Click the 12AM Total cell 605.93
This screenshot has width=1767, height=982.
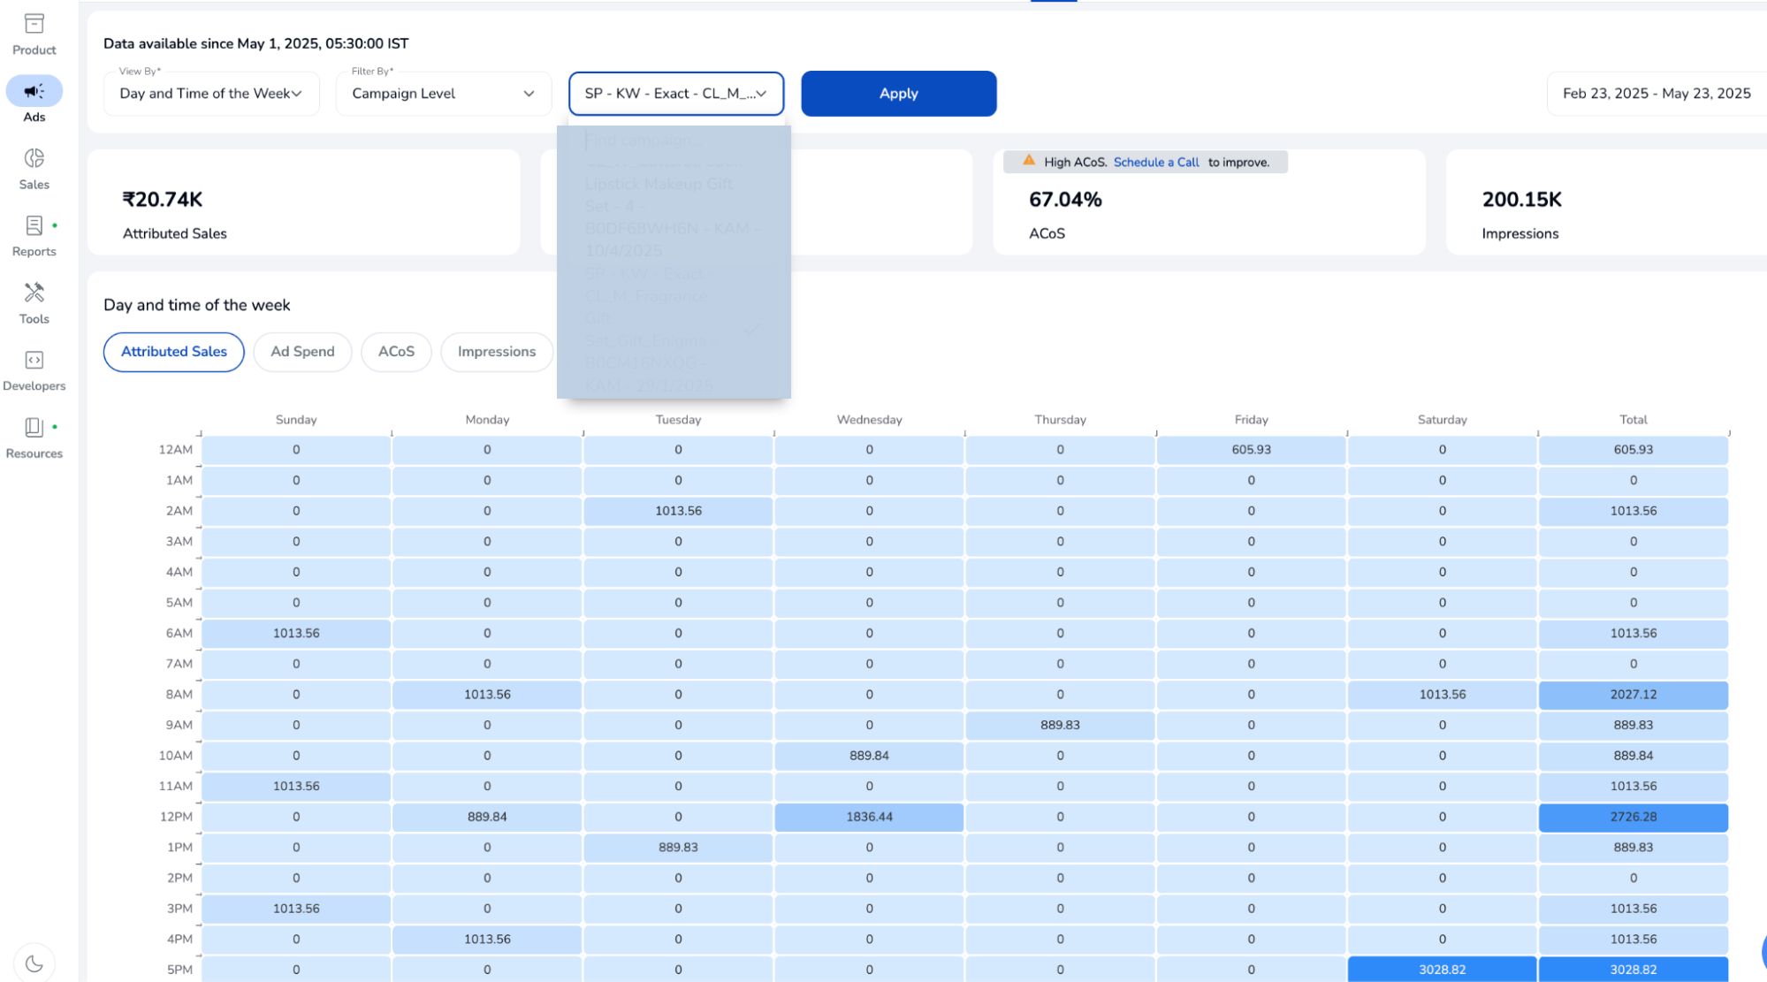1634,450
